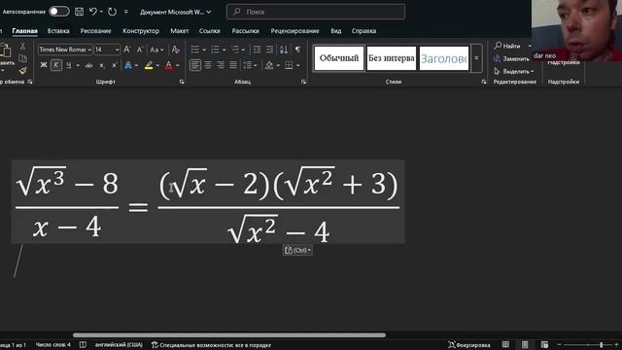Select the Format Painter brush icon
Screen dimensions: 622x350
point(23,71)
